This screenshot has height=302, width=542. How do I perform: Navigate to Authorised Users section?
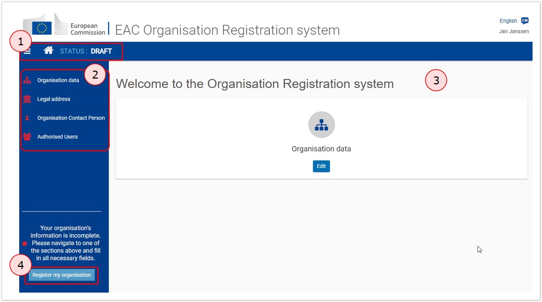(57, 137)
